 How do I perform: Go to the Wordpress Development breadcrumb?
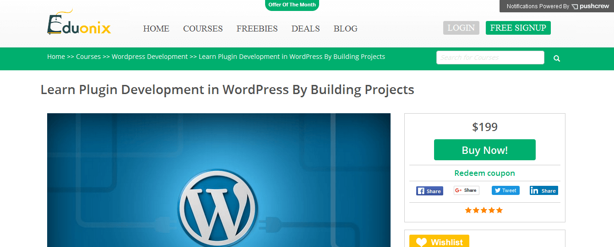click(x=150, y=57)
